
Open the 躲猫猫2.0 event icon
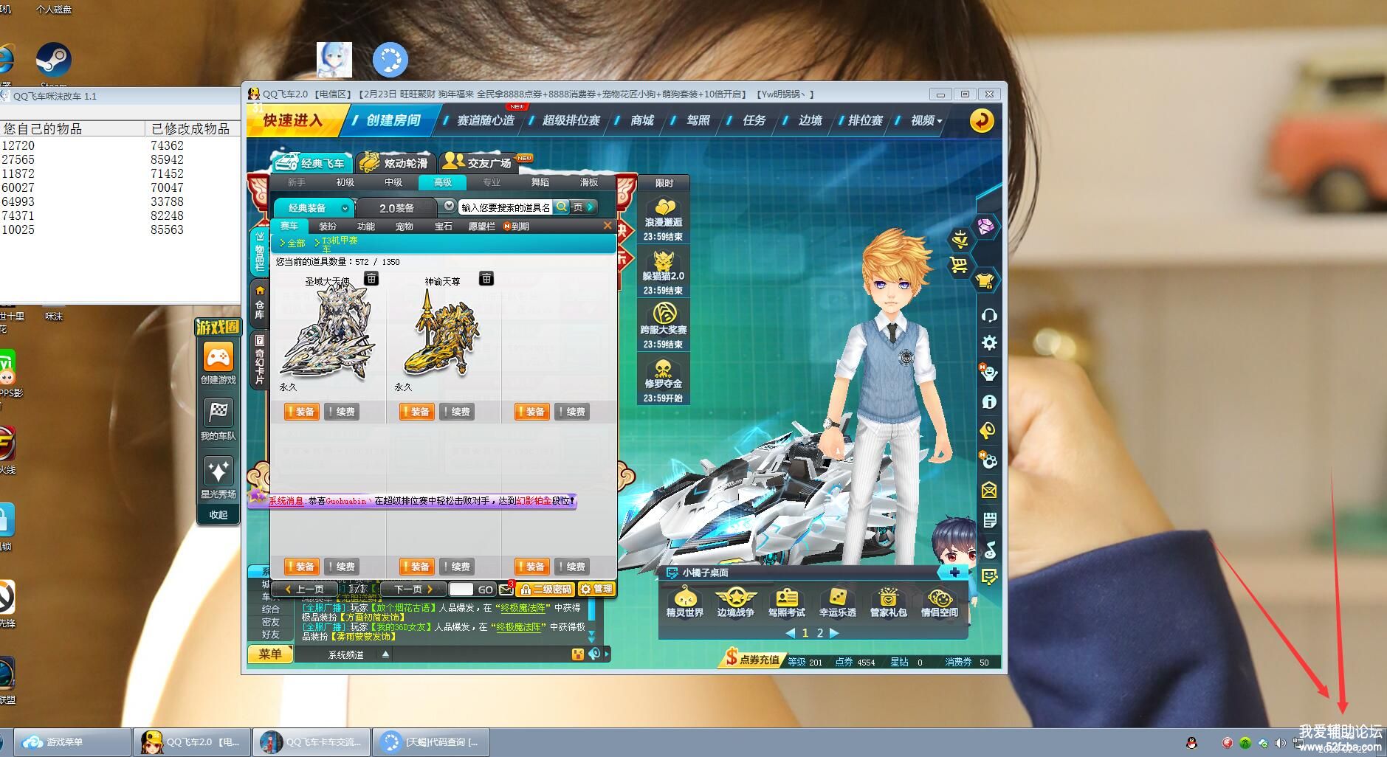point(664,271)
